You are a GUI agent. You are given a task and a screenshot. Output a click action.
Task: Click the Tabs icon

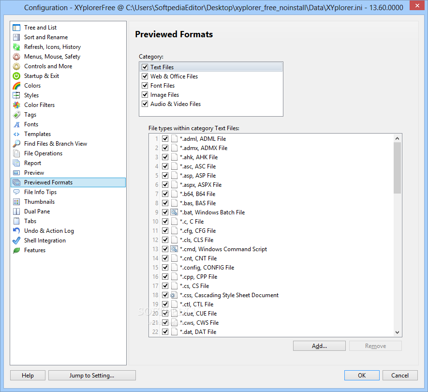coord(16,221)
